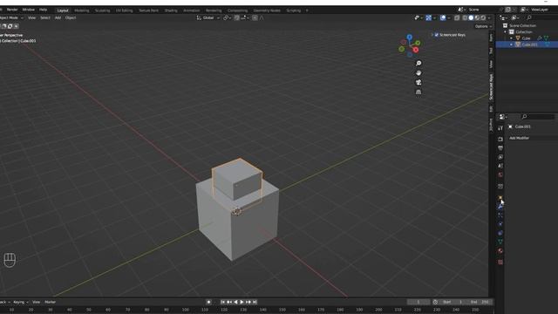Expand the Screencast Keys panel arrow

[432, 35]
